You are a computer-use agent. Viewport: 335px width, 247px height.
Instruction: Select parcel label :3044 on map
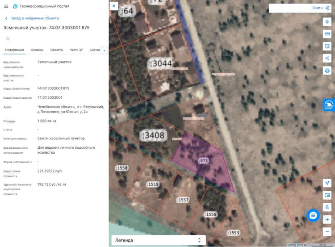tap(161, 63)
